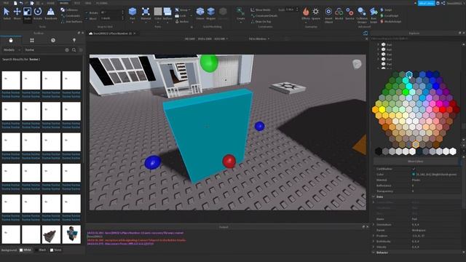Open the FILE menu
Screen dimensions: 466x262
click(x=6, y=3)
